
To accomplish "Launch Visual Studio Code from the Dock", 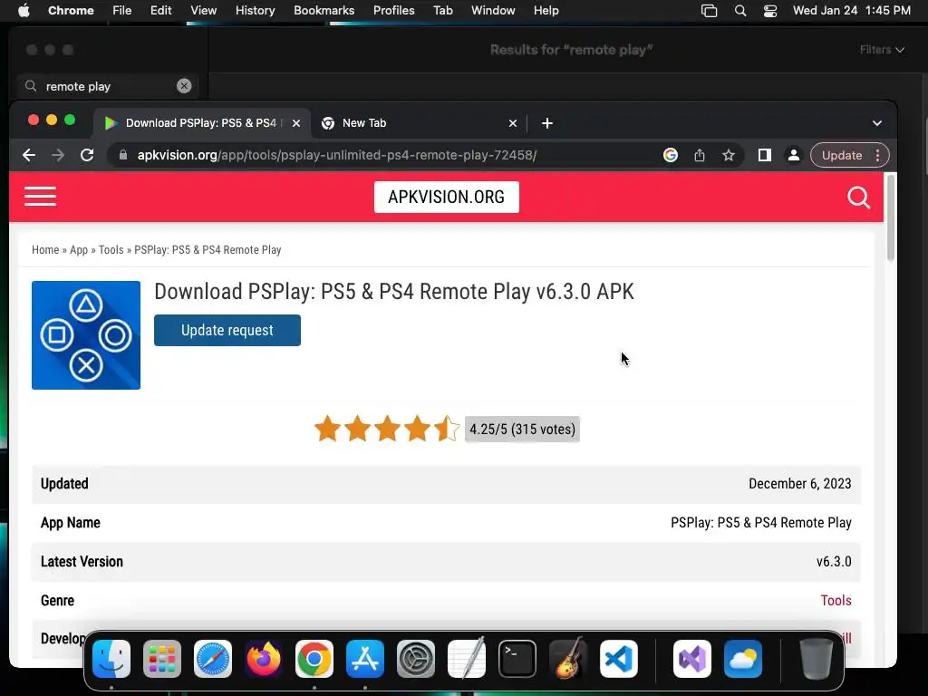I will (618, 659).
